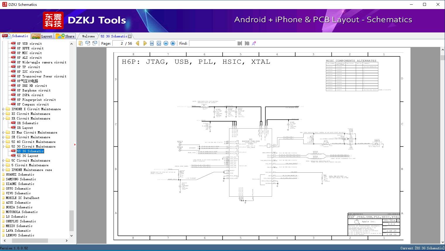The image size is (445, 251).
Task: Open the Welcome tab
Action: click(88, 36)
